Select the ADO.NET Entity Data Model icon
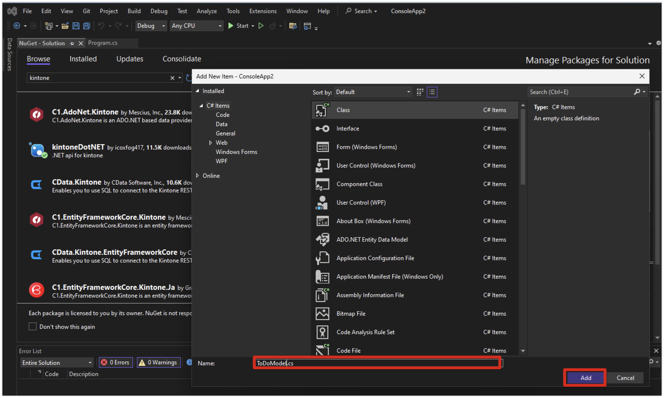 click(x=323, y=240)
